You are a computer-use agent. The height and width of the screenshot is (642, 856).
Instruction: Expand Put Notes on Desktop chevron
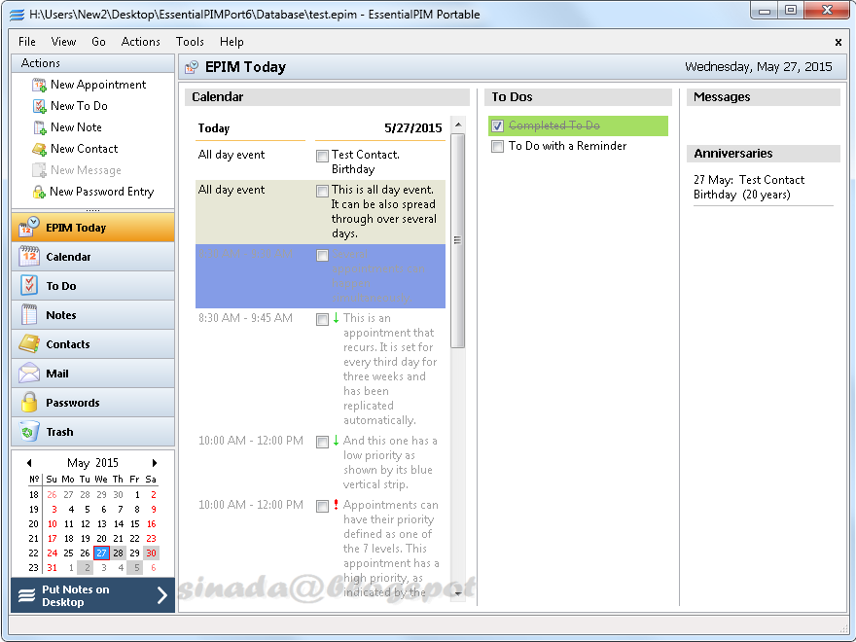pyautogui.click(x=162, y=595)
